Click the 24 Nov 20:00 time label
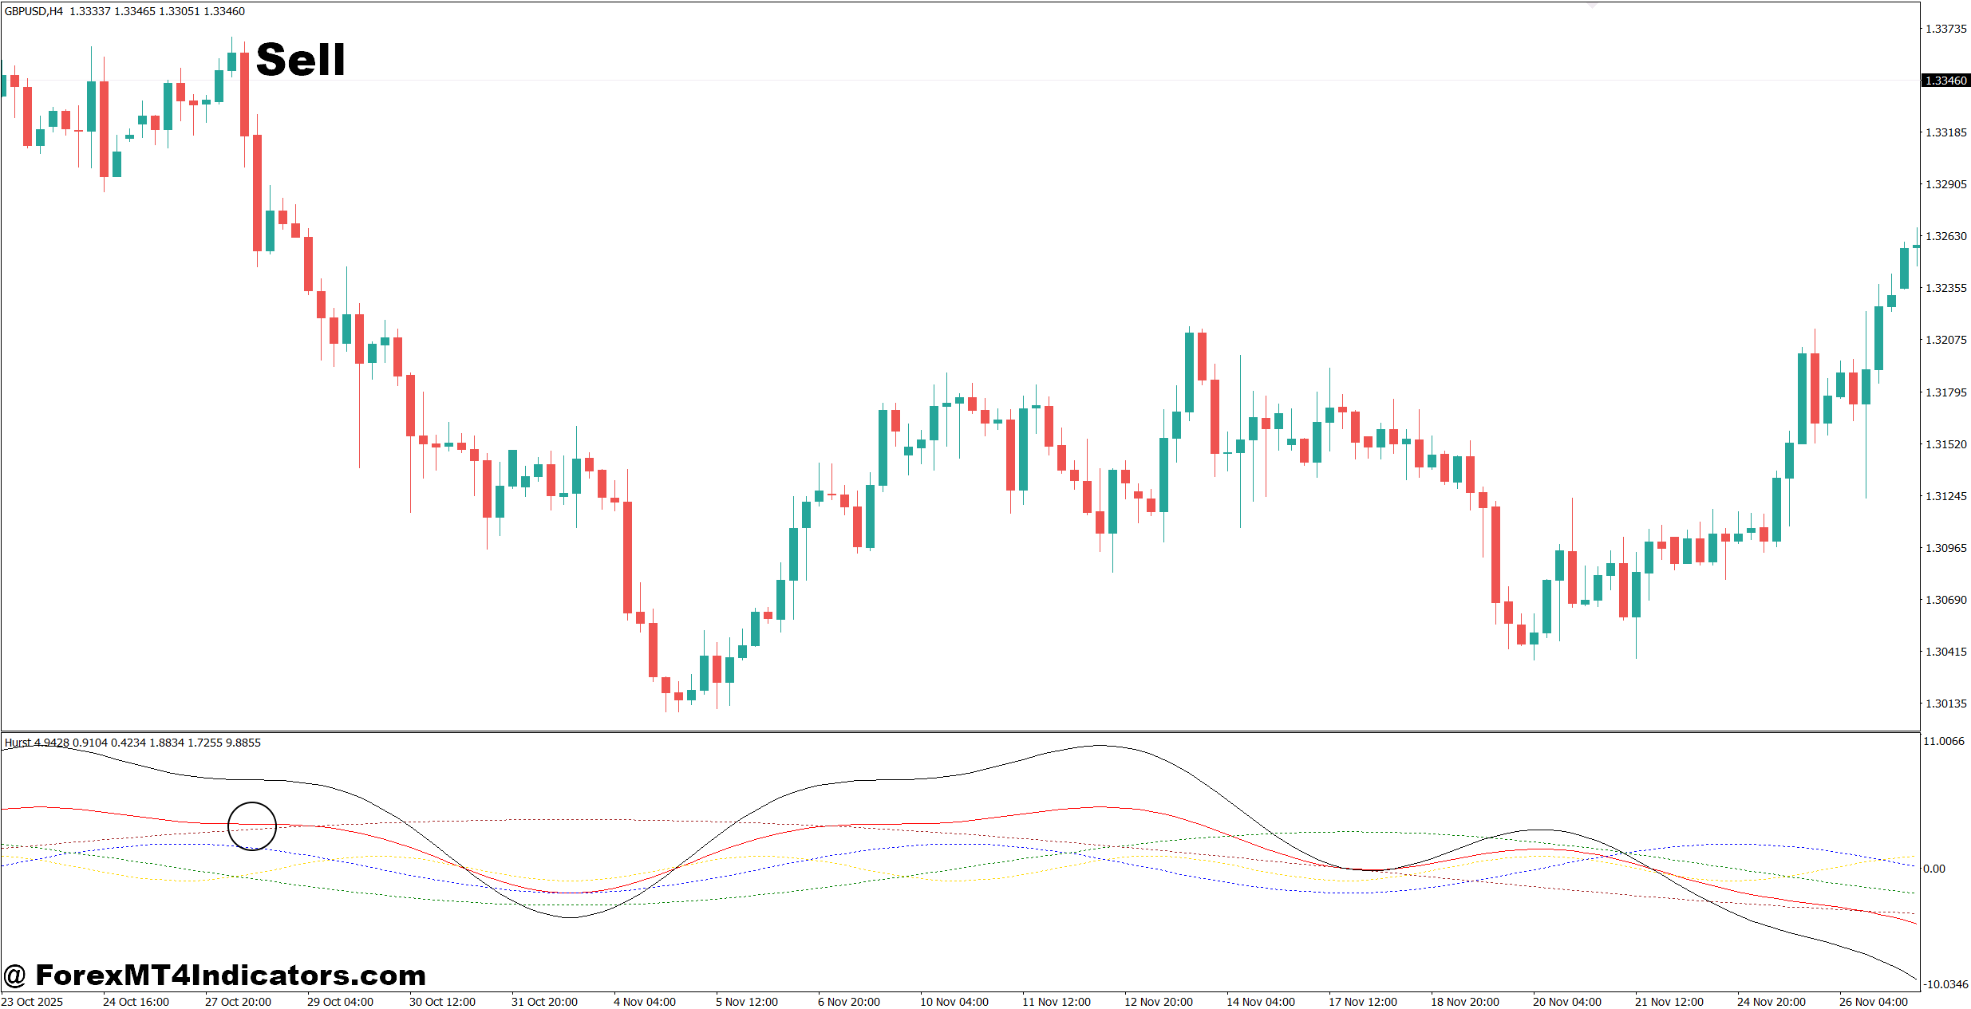 (1772, 1002)
